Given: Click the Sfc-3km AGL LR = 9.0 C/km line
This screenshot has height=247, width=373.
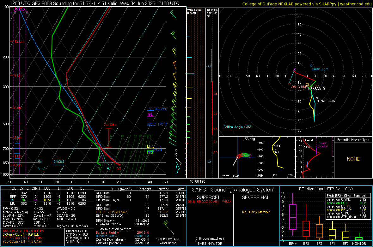Looking at the screenshot, I should [x=24, y=231].
